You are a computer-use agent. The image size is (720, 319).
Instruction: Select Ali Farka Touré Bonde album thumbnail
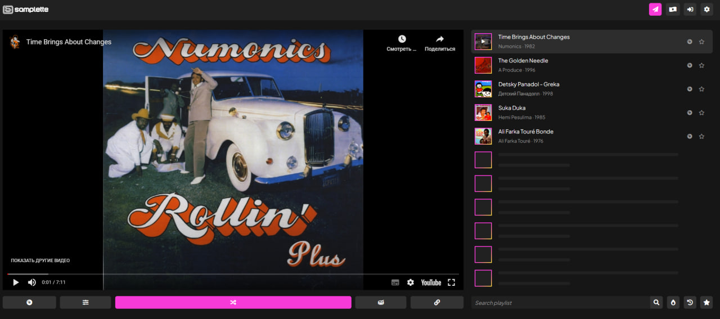483,136
